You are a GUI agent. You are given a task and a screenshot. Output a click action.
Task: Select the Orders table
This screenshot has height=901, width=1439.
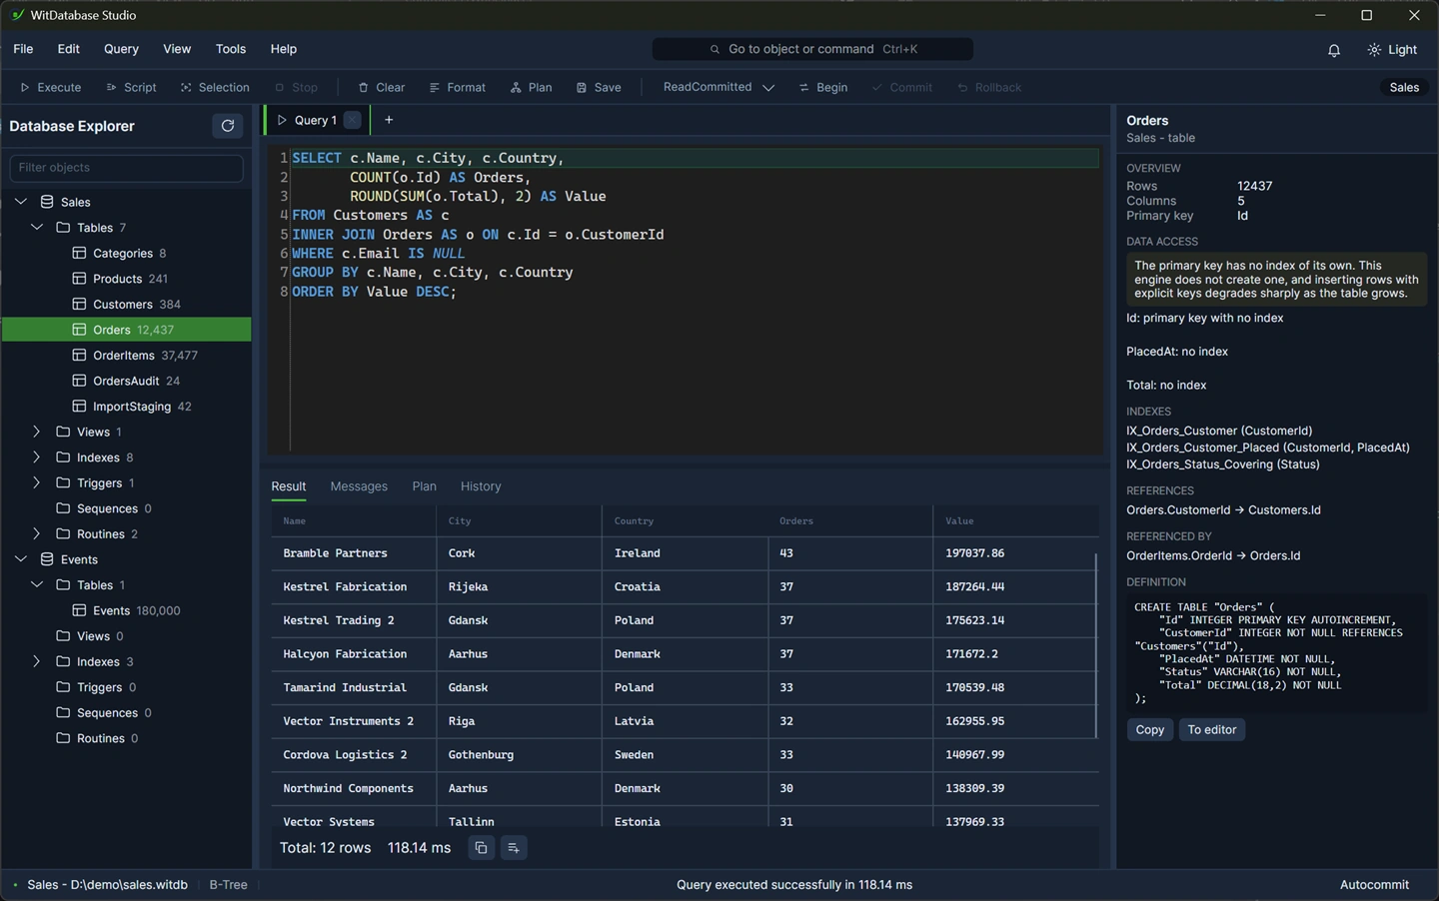[x=126, y=330]
